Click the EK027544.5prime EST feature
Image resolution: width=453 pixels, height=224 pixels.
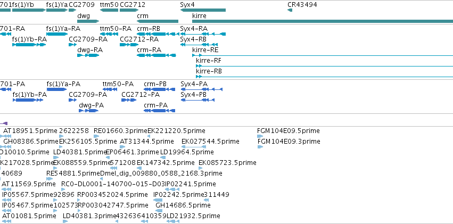pyautogui.click(x=194, y=147)
